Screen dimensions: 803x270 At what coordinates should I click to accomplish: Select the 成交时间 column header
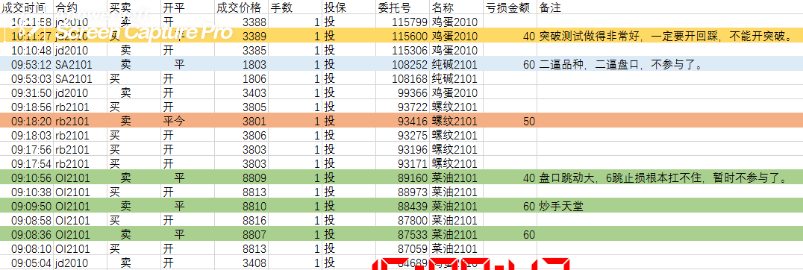(x=27, y=7)
